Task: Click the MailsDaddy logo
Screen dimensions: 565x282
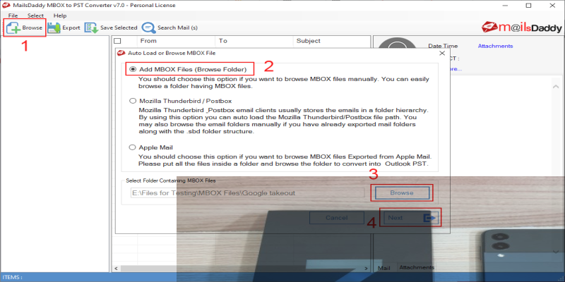Action: pos(521,27)
